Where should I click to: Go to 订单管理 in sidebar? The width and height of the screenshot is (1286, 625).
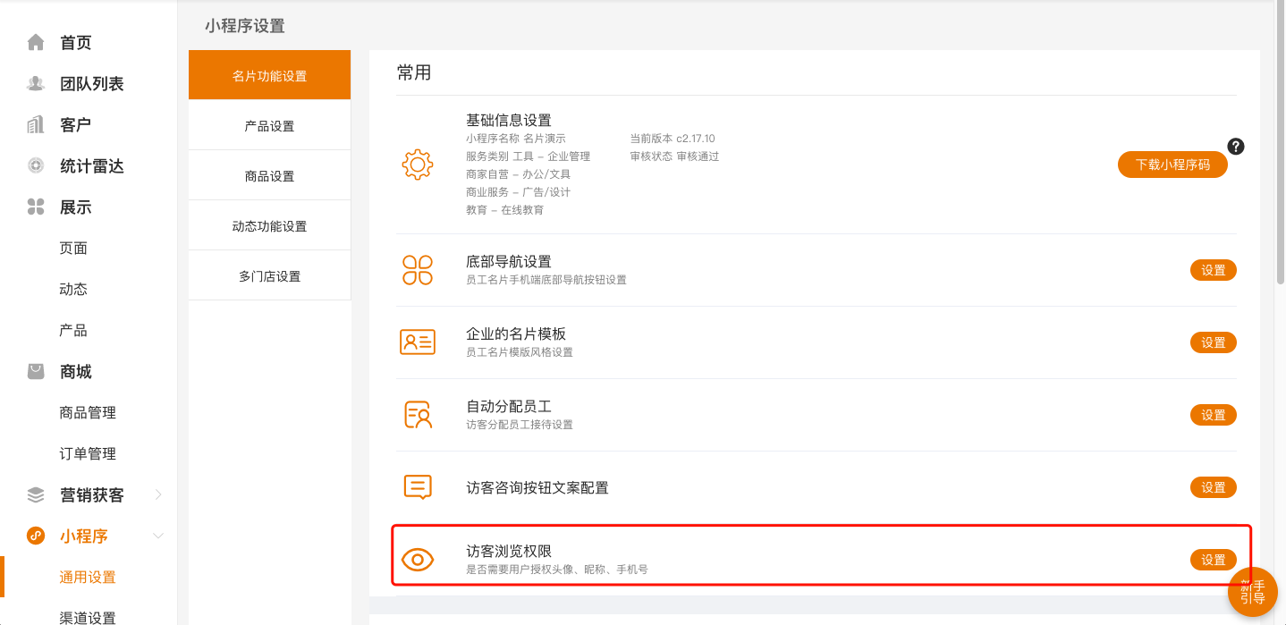88,453
